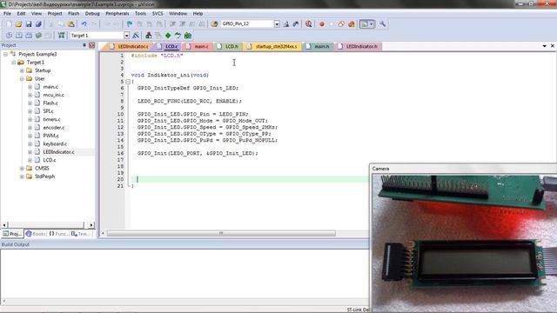Insert a breakpoint with red dot icon

tap(322, 24)
